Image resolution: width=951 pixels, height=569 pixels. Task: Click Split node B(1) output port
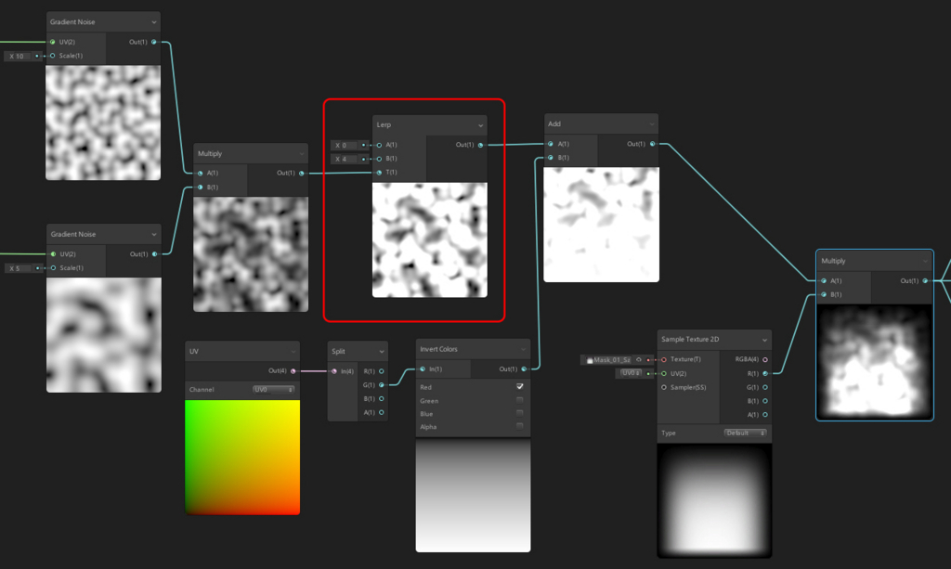tap(382, 399)
